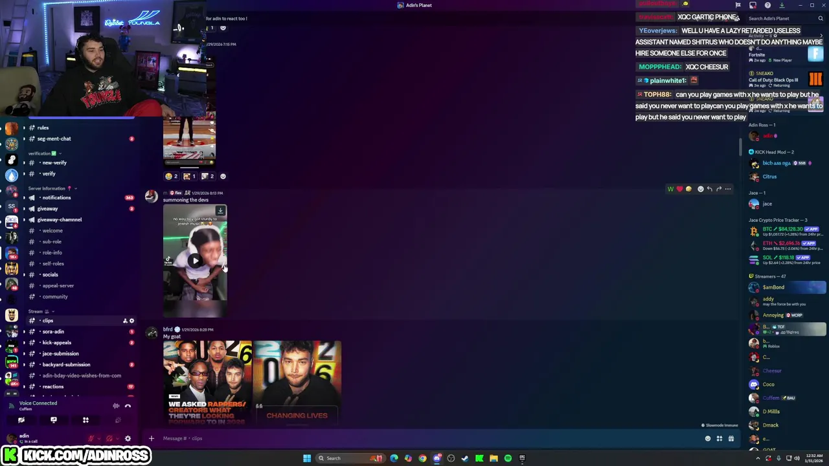View member Citrus profile
Viewport: 829px width, 466px height.
point(787,177)
